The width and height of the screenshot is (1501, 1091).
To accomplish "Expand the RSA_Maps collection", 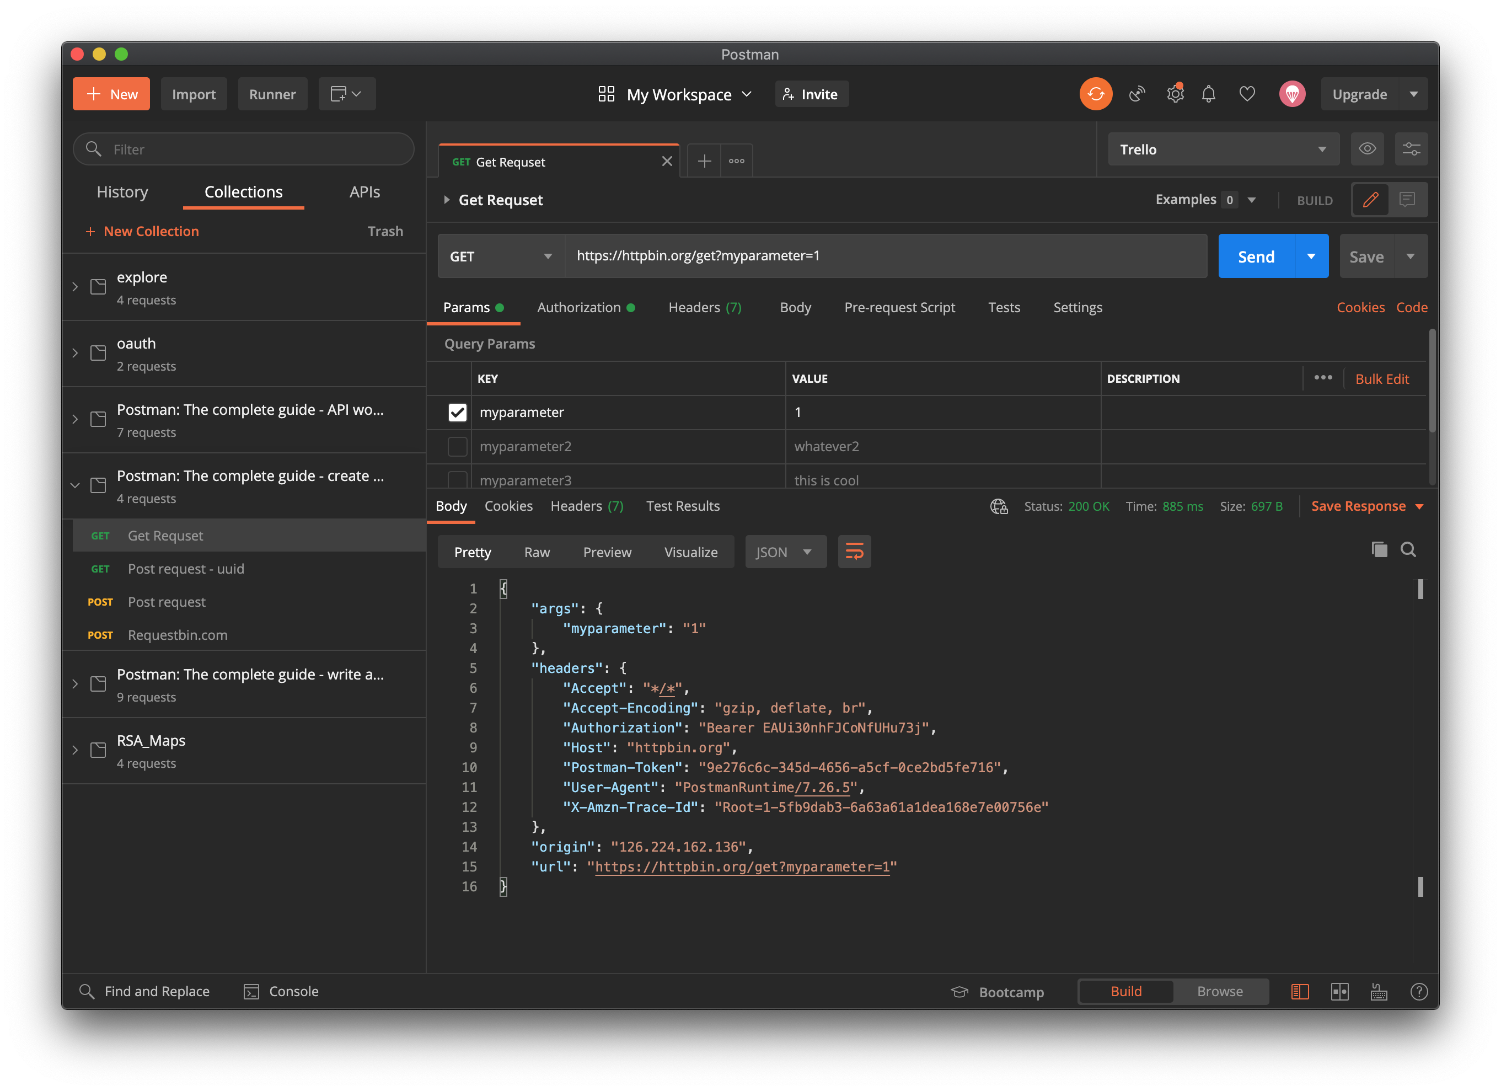I will pyautogui.click(x=75, y=750).
